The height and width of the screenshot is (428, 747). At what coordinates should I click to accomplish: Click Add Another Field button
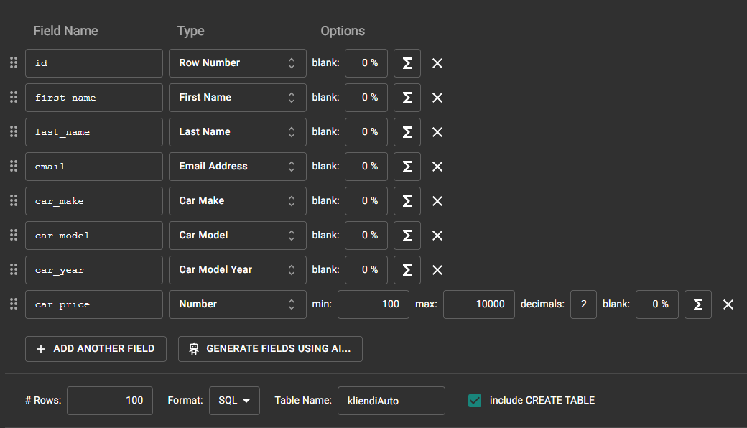point(96,348)
